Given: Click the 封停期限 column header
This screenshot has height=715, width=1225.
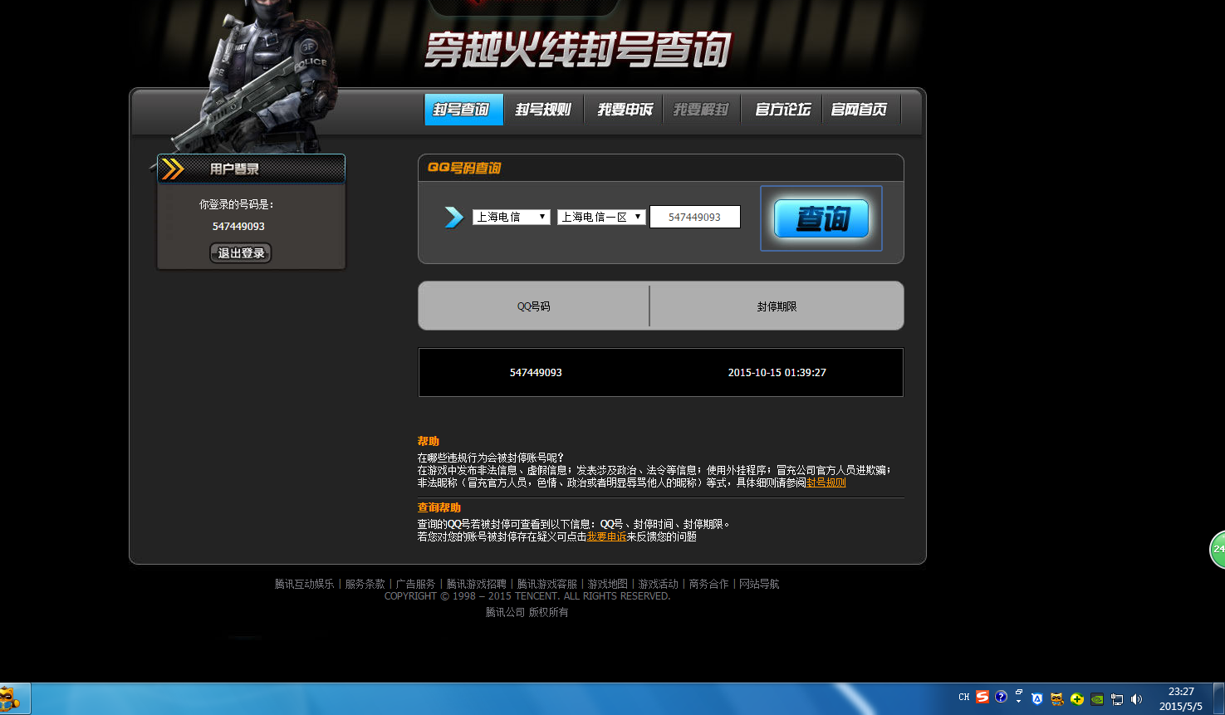Looking at the screenshot, I should coord(777,306).
